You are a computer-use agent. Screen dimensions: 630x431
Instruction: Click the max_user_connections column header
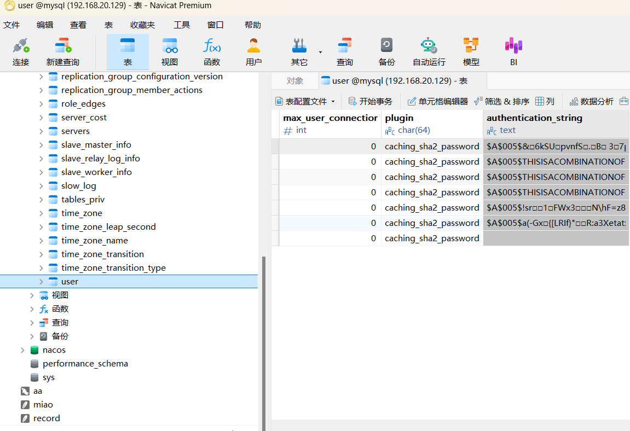330,124
